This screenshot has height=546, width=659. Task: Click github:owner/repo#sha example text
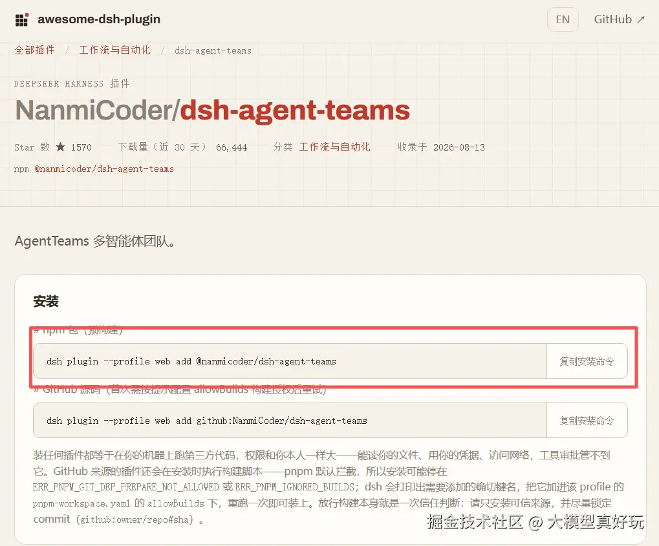(134, 520)
